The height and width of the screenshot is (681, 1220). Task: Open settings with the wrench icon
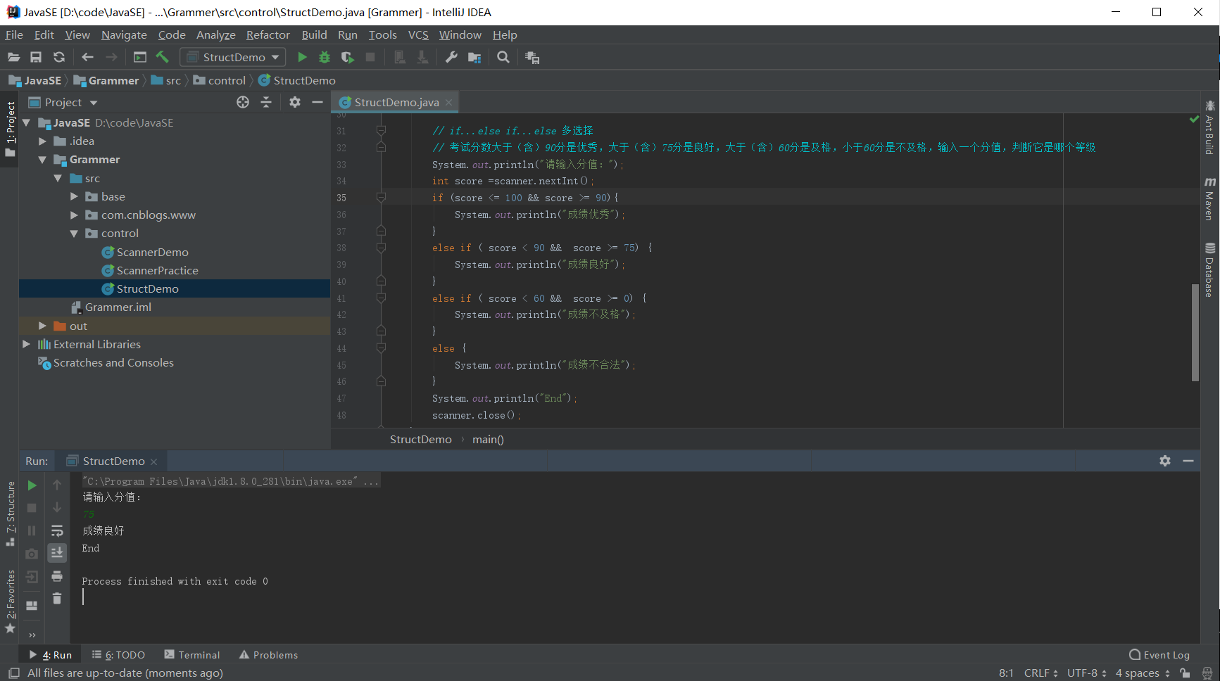pos(451,58)
